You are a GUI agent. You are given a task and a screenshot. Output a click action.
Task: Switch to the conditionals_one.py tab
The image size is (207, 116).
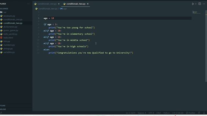(x=47, y=4)
